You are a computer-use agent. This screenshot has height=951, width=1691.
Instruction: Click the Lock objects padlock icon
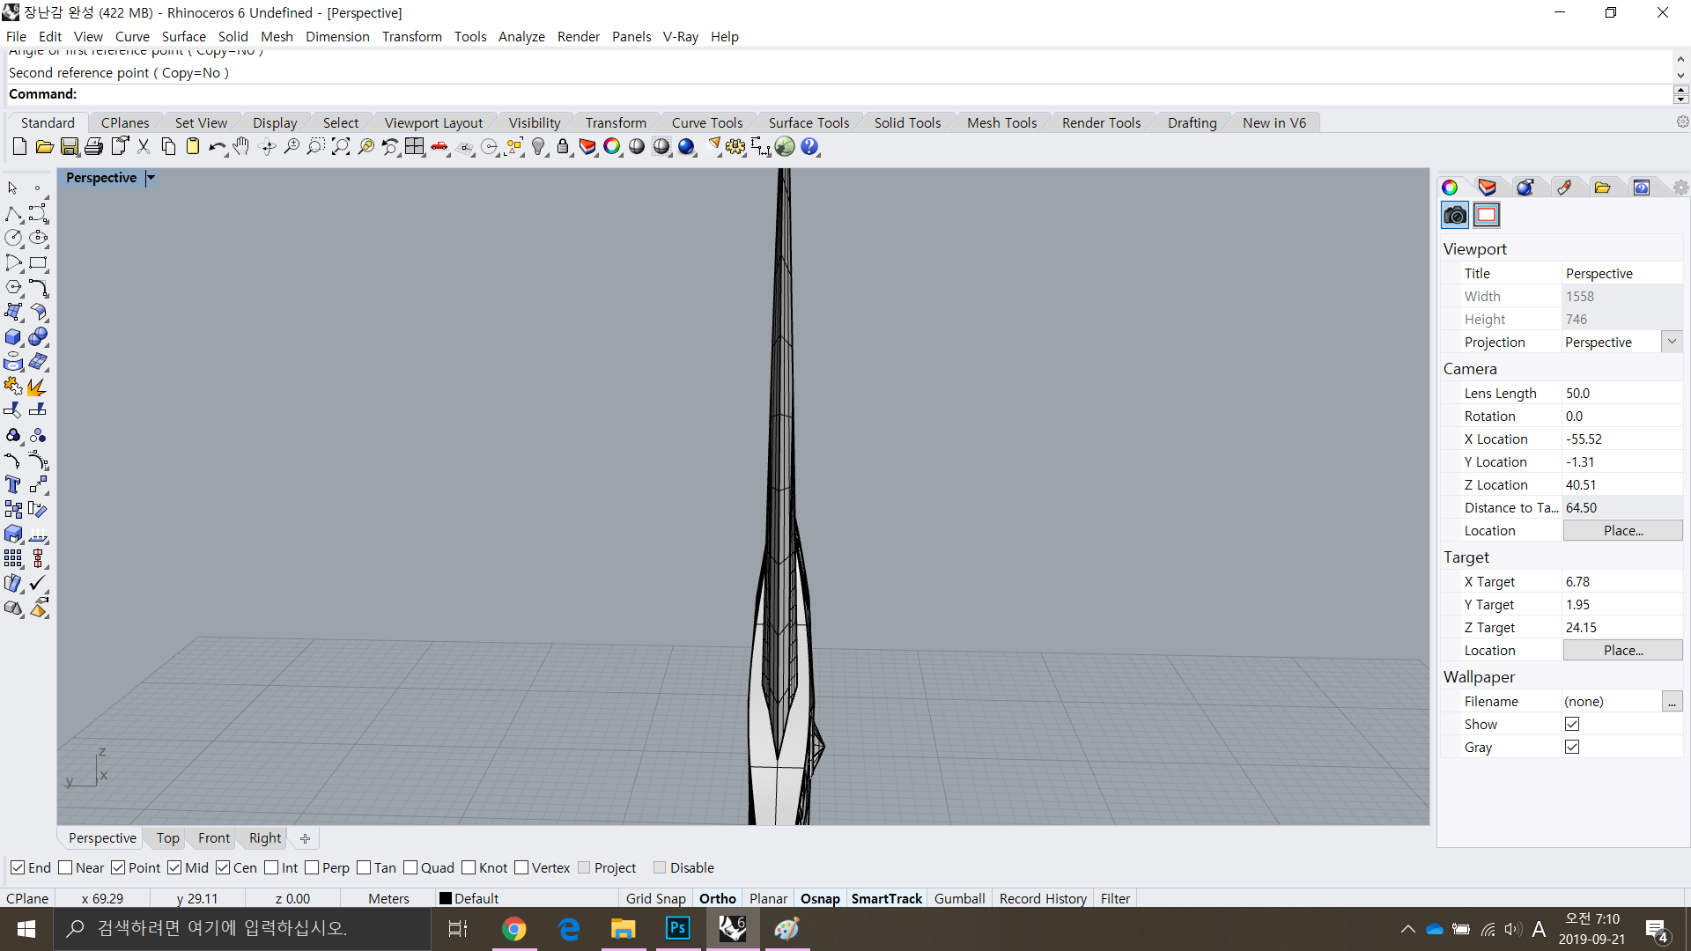(563, 147)
